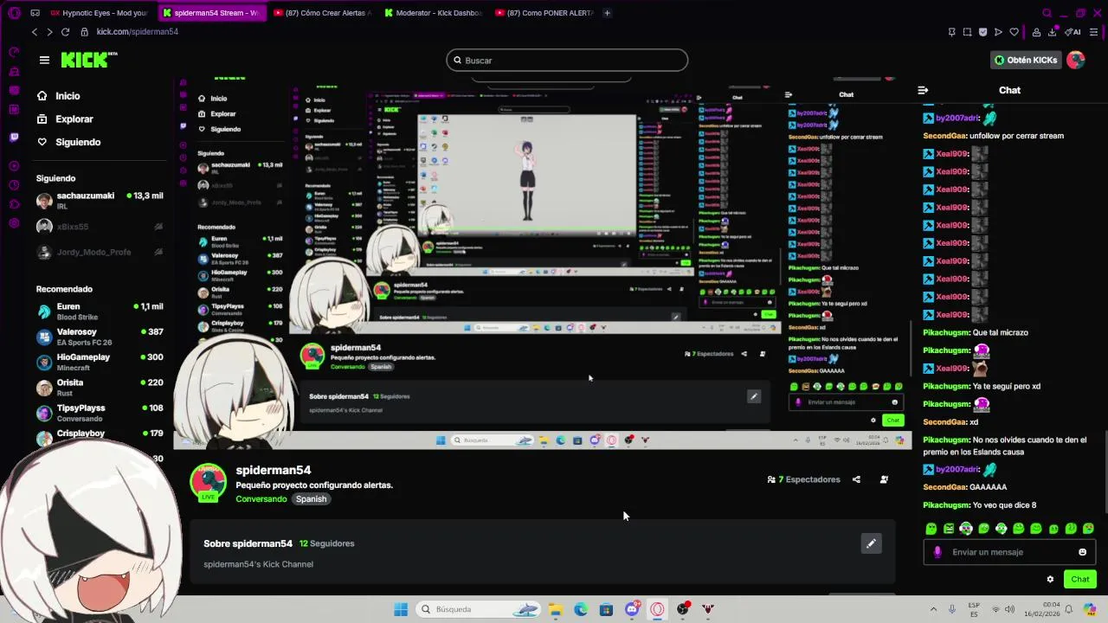
Task: Open Twitch icon in Opera GX sidebar
Action: (x=14, y=138)
